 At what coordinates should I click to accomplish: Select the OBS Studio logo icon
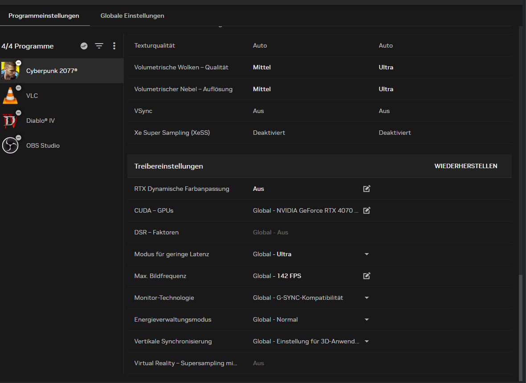10,145
